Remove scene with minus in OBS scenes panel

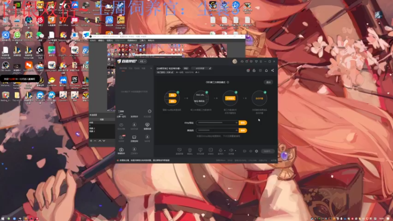click(95, 141)
